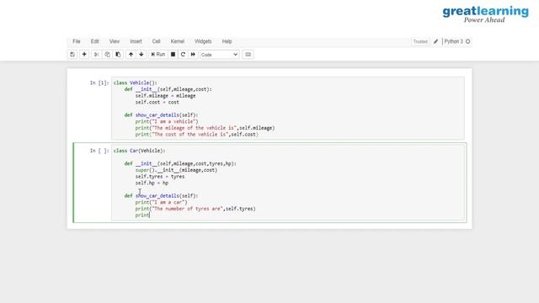Click the 'super().__init__(mileage,cost)' line

176,170
